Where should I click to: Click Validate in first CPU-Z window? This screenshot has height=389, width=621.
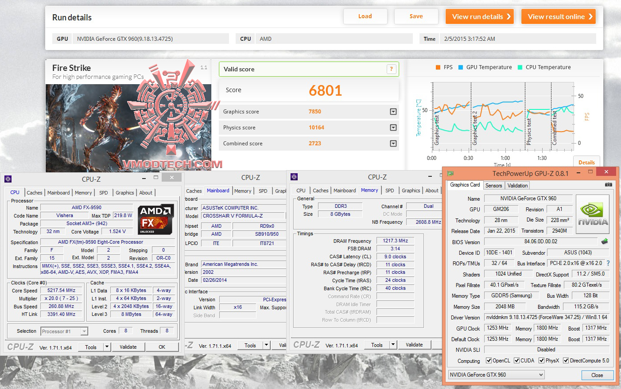coord(128,347)
